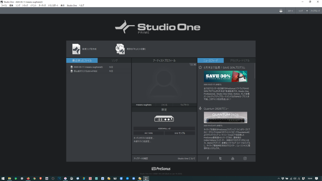Viewport: 322px width, 181px height.
Task: Click アップデートを確認 to check updates
Action: pyautogui.click(x=141, y=158)
